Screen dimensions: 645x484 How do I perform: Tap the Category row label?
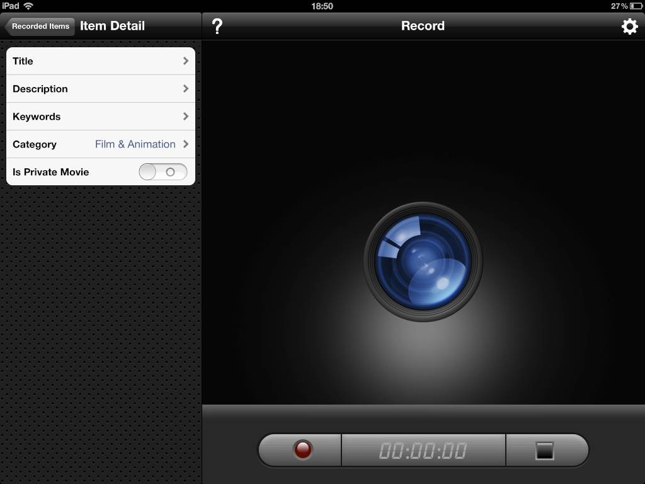[x=35, y=144]
